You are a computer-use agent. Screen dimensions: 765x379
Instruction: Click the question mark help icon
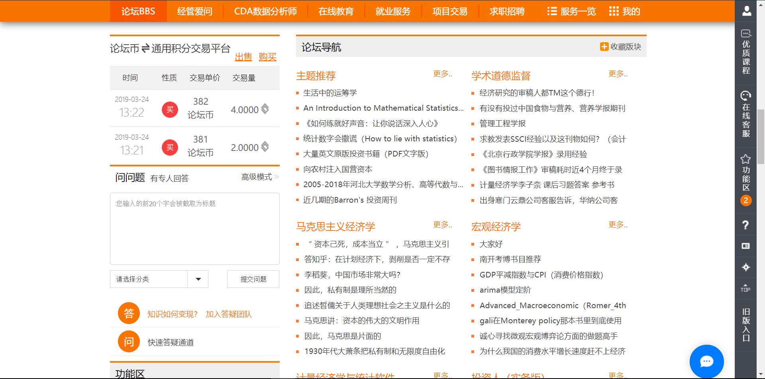746,225
